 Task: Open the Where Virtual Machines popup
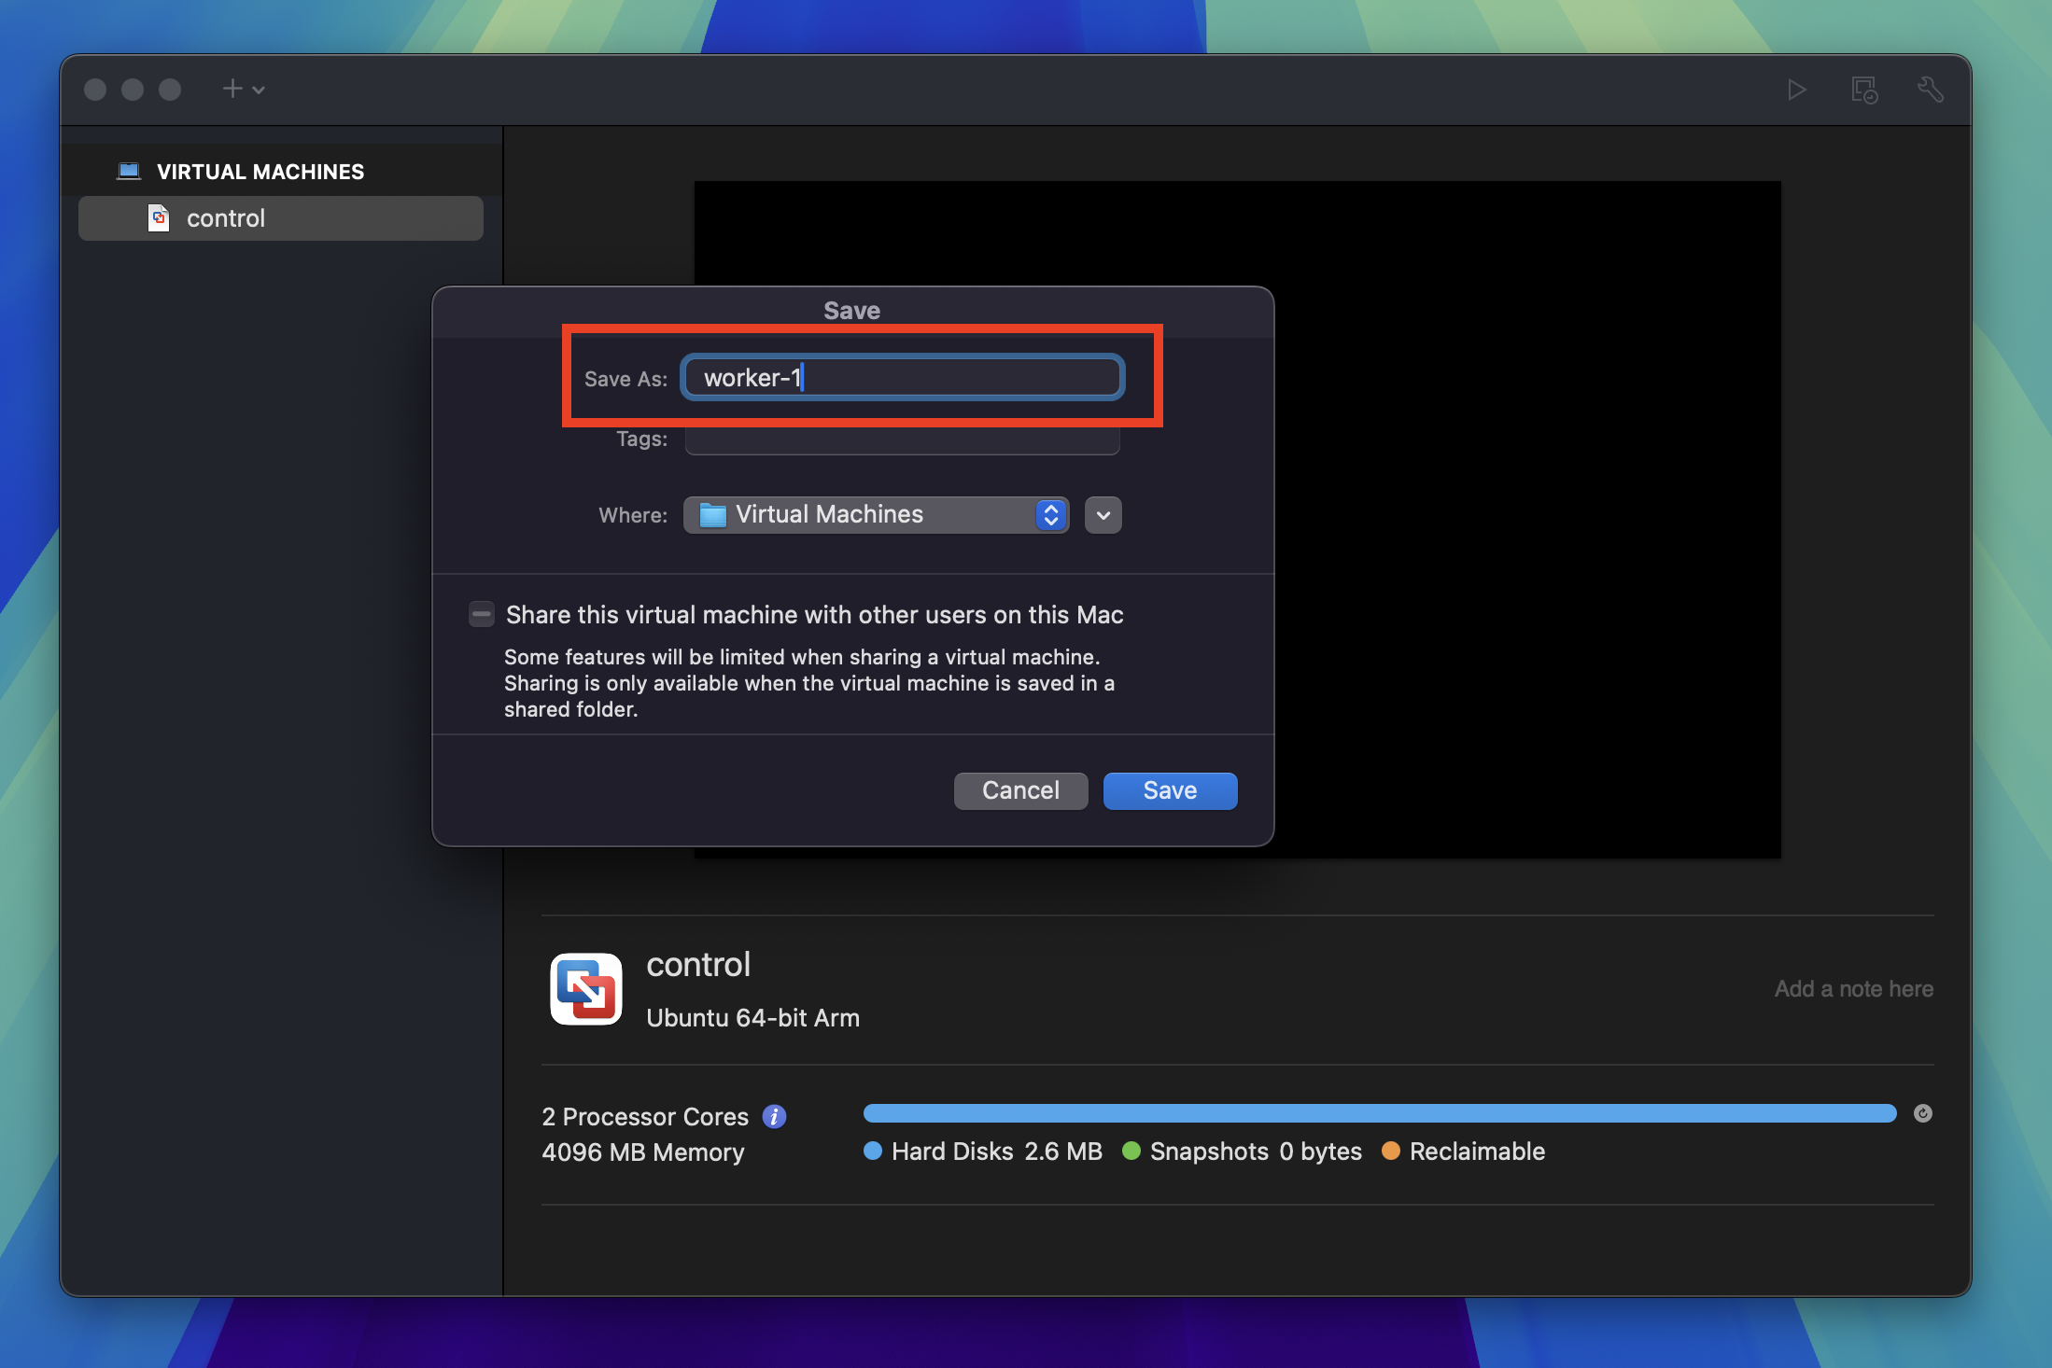coord(876,515)
